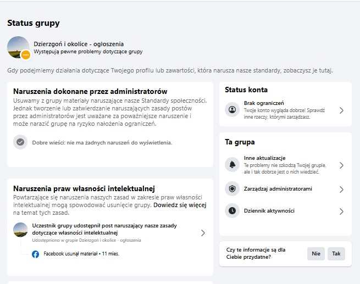Open Dziennik aktywności via chevron arrow
The width and height of the screenshot is (360, 284).
tap(341, 211)
